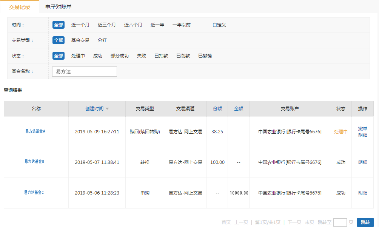View 明细 for 易方达基金B row

point(362,162)
